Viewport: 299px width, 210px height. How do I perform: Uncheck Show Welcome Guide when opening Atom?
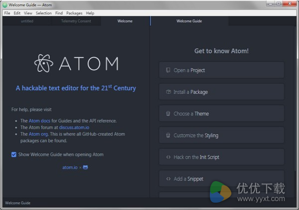(x=14, y=154)
